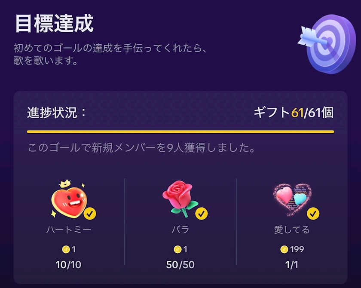The image size is (361, 288).
Task: Click the 目標達成 heading
Action: click(54, 24)
